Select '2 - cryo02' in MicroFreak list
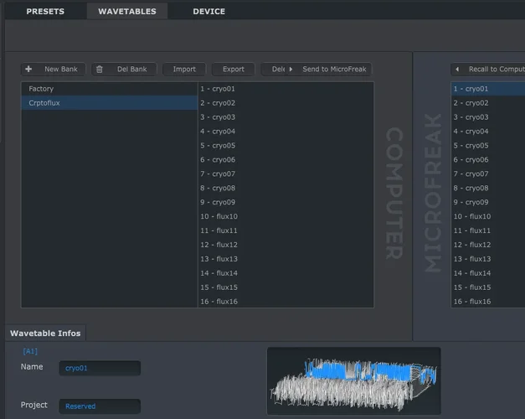This screenshot has width=525, height=419. tap(488, 103)
